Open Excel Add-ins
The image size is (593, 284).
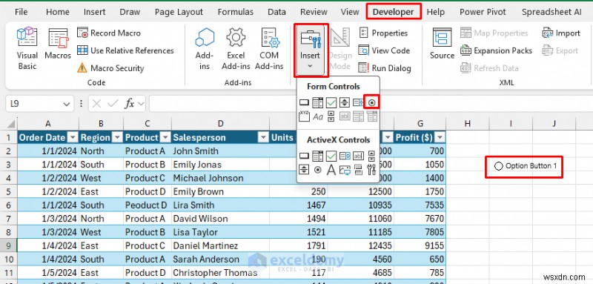click(236, 49)
